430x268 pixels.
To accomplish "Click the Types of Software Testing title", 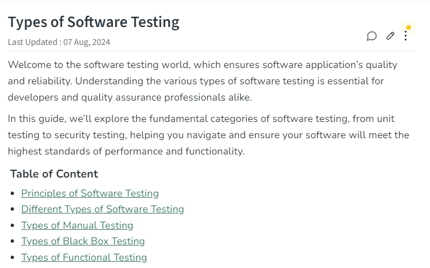I will click(x=94, y=22).
